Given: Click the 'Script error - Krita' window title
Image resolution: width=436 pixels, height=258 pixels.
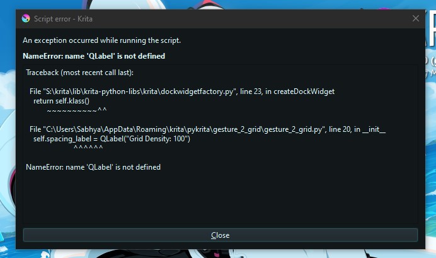Looking at the screenshot, I should pos(63,19).
